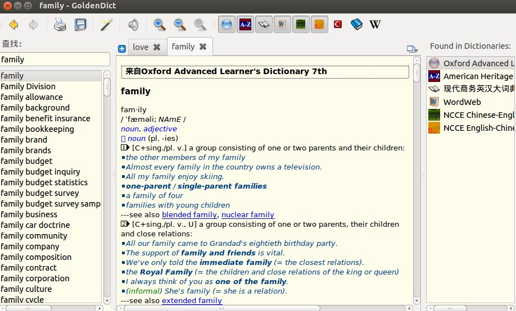The width and height of the screenshot is (516, 311).
Task: Follow the 'nuclear family' link
Action: (x=248, y=214)
